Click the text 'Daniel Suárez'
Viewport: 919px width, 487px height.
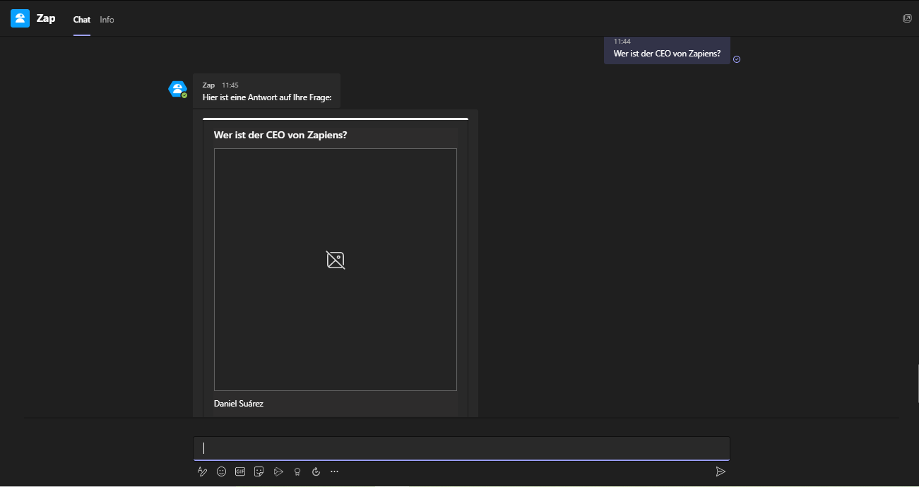[x=239, y=404]
